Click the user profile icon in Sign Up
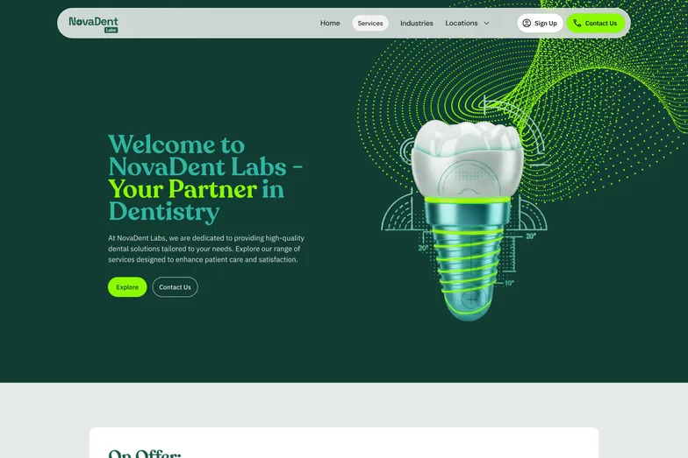The image size is (688, 458). 527,23
